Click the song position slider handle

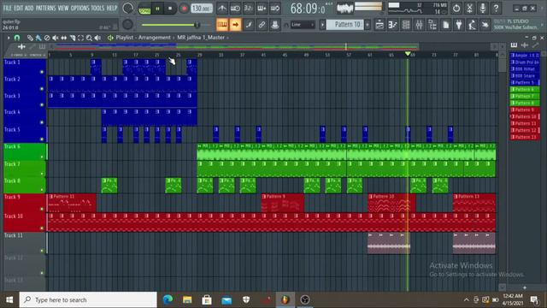click(197, 25)
